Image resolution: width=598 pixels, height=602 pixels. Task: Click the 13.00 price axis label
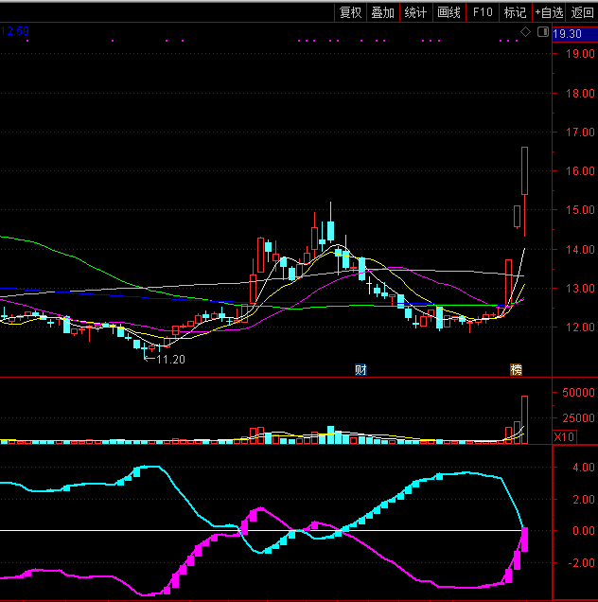(x=580, y=289)
